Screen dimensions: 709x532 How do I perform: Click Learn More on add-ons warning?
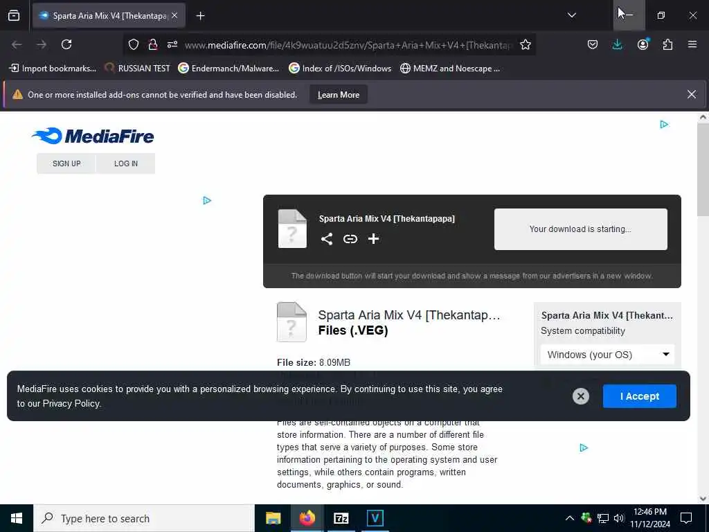coord(338,94)
